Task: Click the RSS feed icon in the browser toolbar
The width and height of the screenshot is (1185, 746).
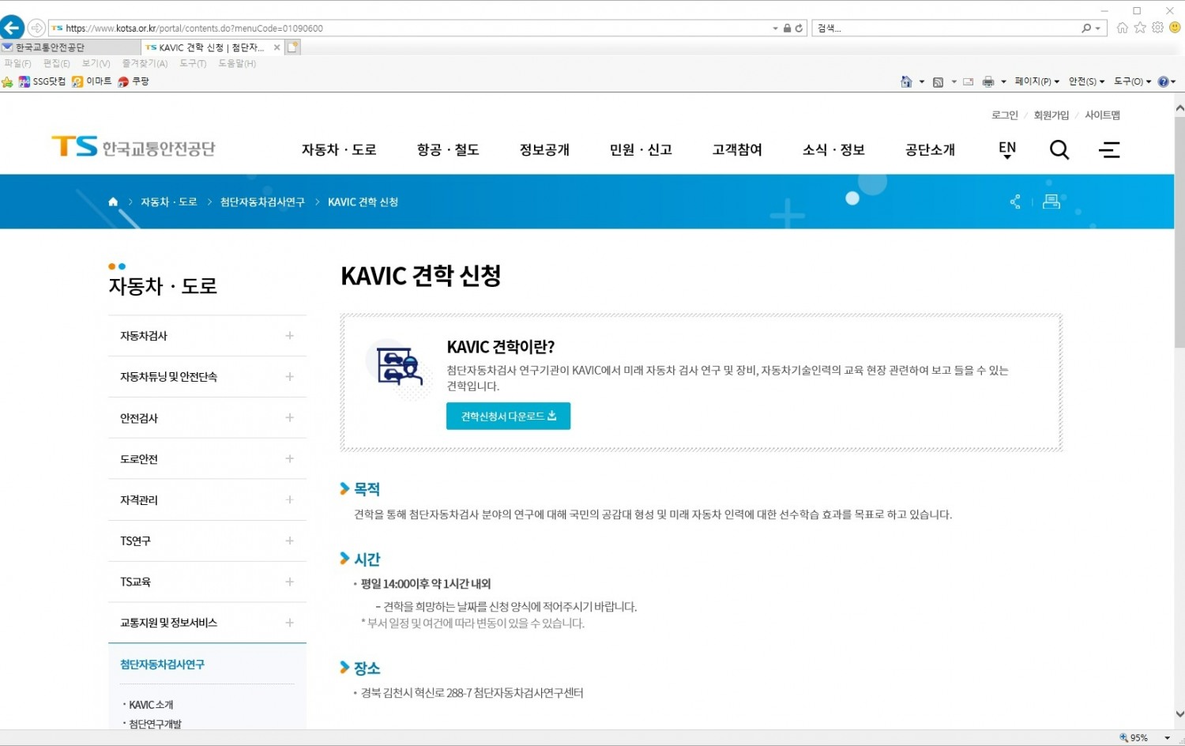Action: coord(938,81)
